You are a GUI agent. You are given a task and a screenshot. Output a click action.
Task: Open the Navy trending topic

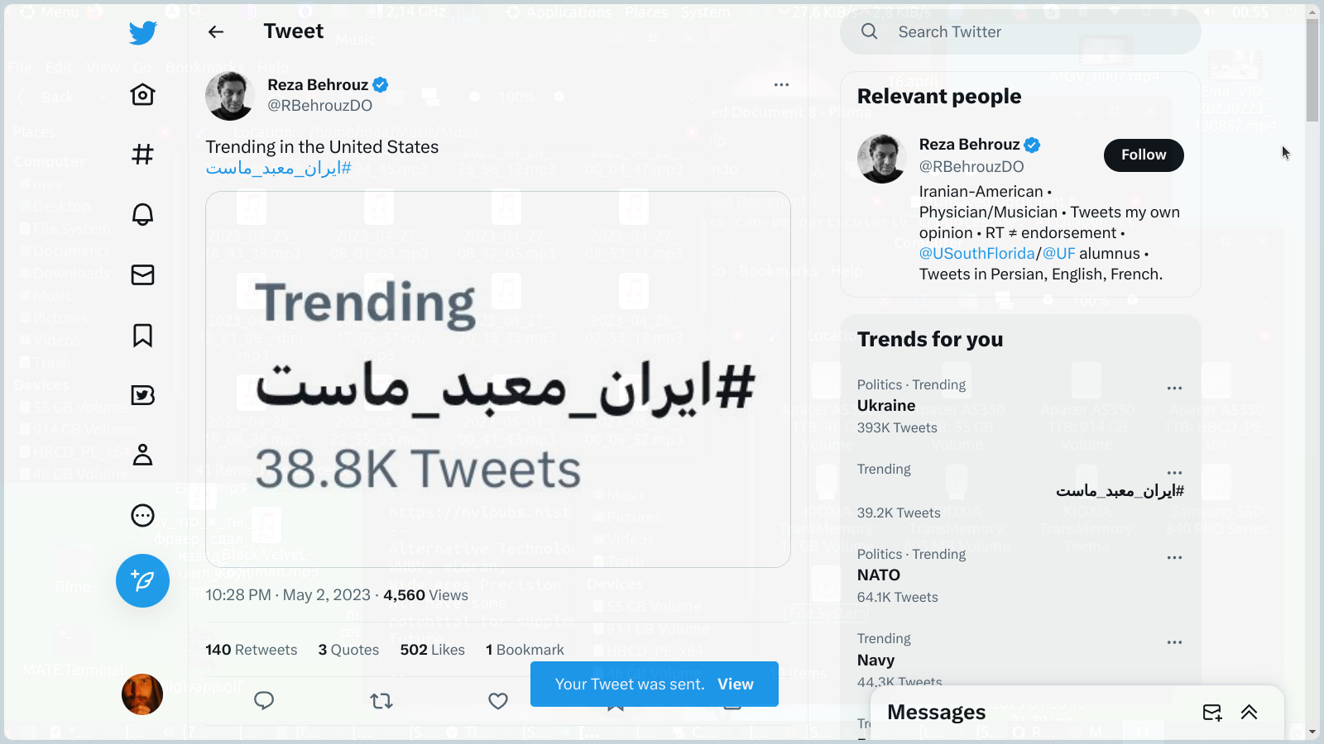coord(875,660)
